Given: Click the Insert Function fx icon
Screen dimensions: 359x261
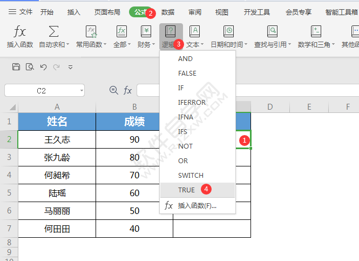Looking at the screenshot, I should tap(19, 31).
